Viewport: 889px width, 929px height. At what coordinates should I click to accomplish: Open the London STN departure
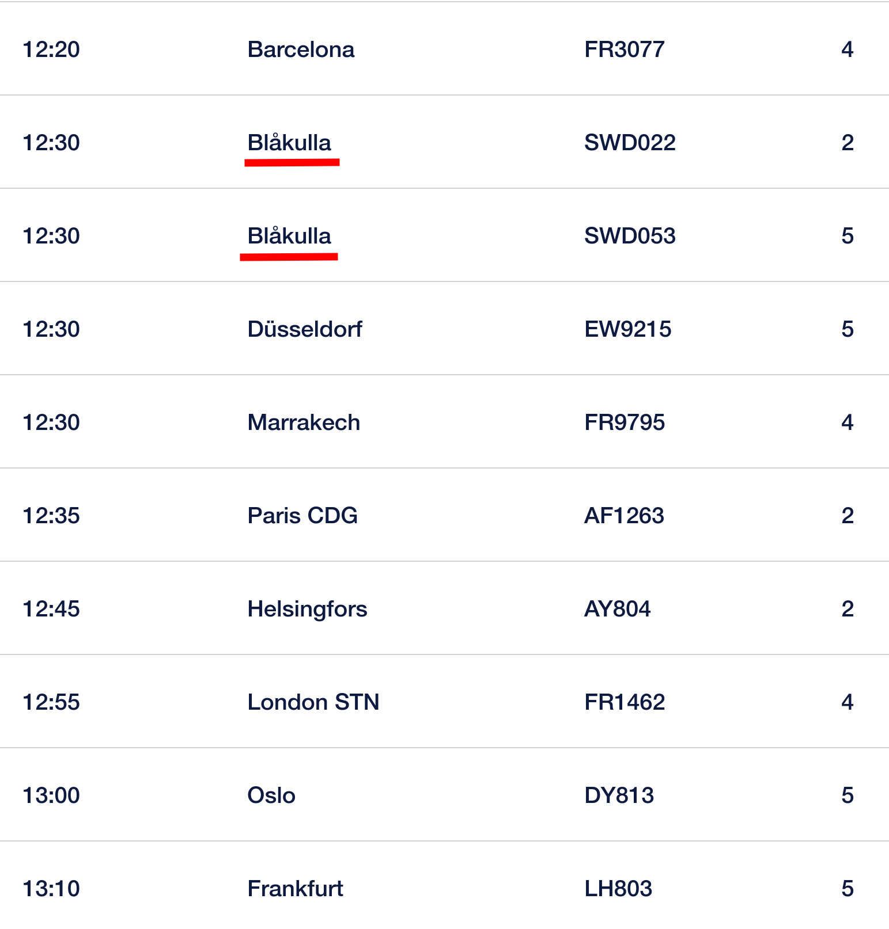click(x=313, y=702)
